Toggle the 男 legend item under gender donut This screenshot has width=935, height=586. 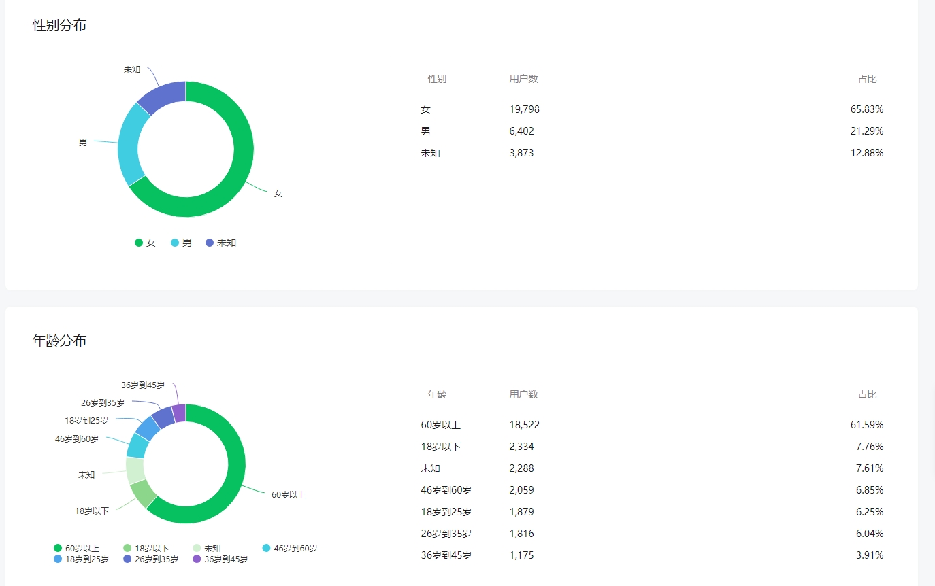click(181, 243)
